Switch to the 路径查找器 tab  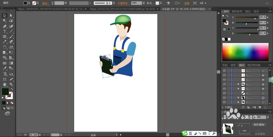(x=254, y=65)
